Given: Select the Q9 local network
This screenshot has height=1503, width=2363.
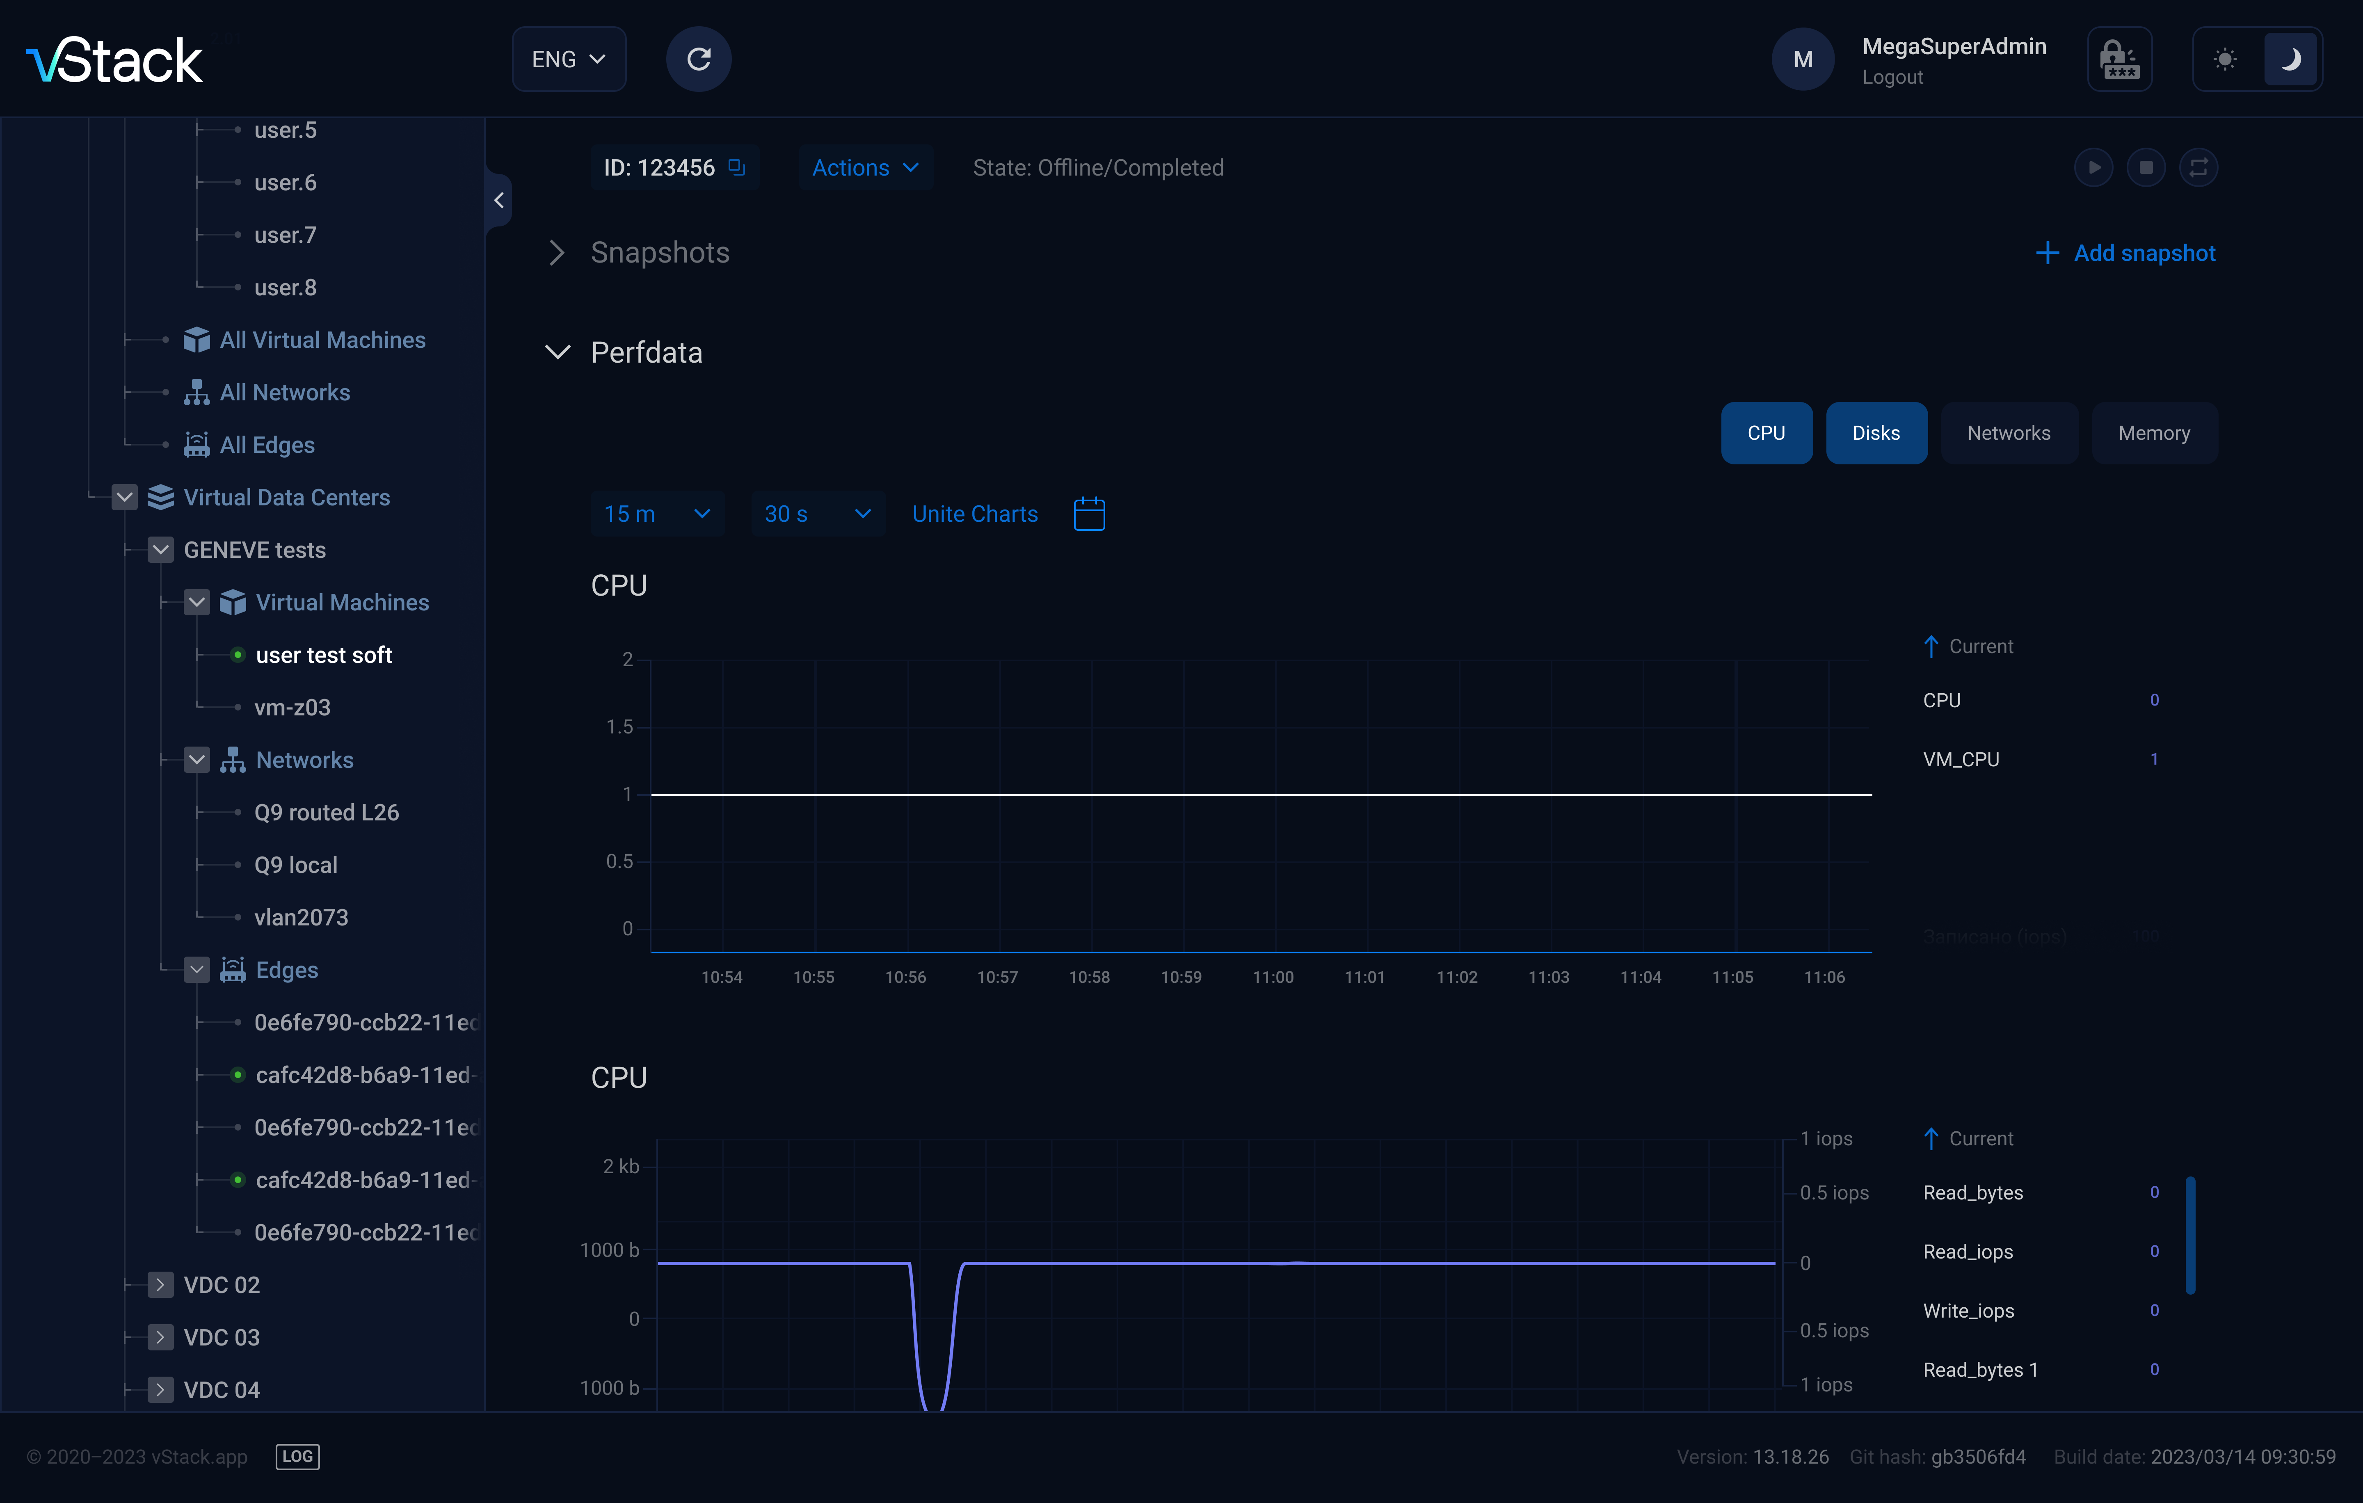Looking at the screenshot, I should 295,864.
